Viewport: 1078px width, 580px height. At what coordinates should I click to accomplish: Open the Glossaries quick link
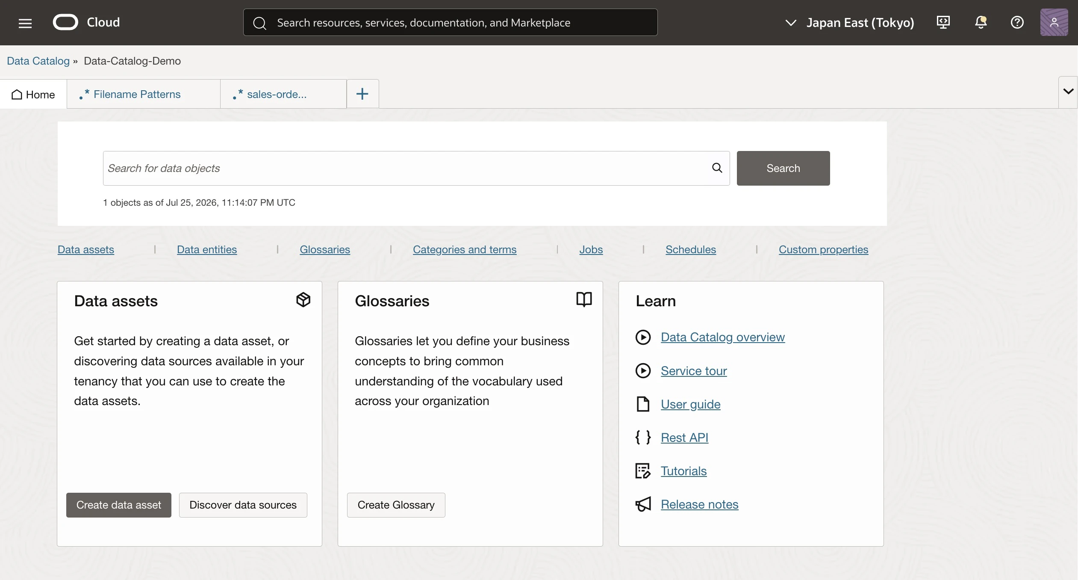click(325, 249)
